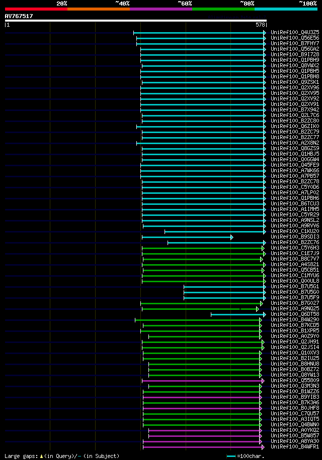The image size is (322, 460).
Task: Click the UniRef100_B2ZC80 label
Action: 295,121
